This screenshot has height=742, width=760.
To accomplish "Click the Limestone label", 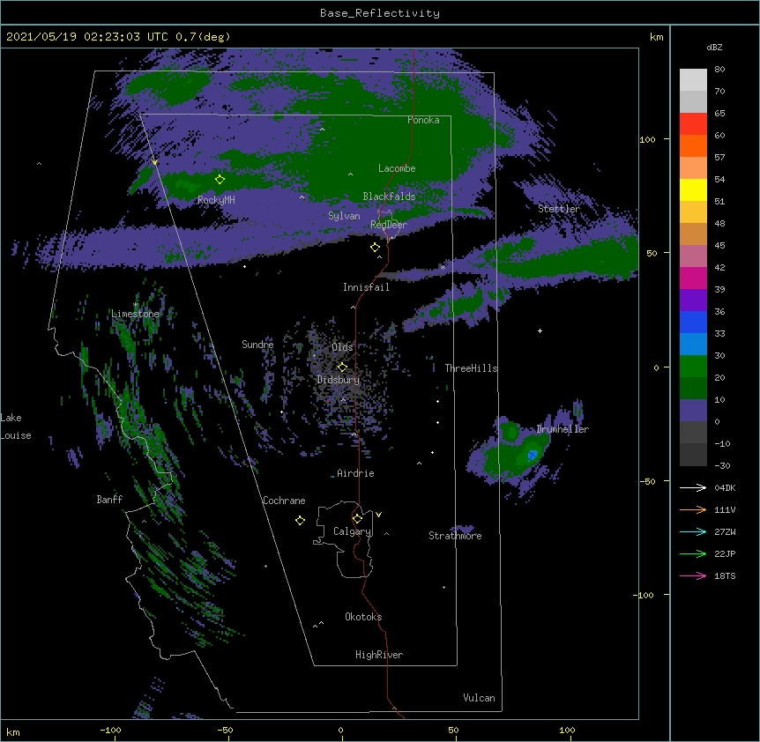I will [x=135, y=314].
